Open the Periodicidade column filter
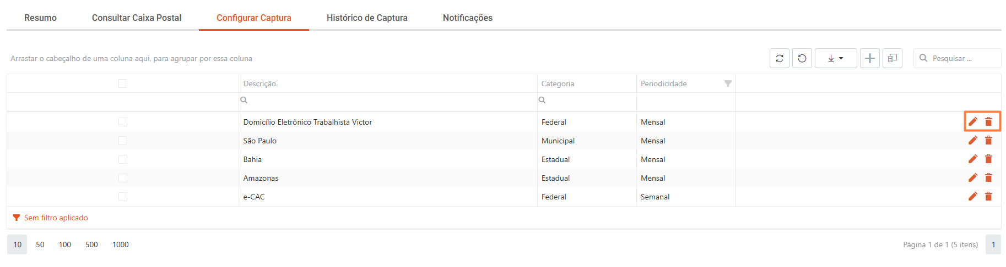1006x267 pixels. [728, 84]
